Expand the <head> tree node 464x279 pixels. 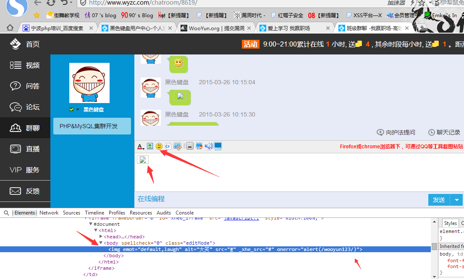pos(101,237)
